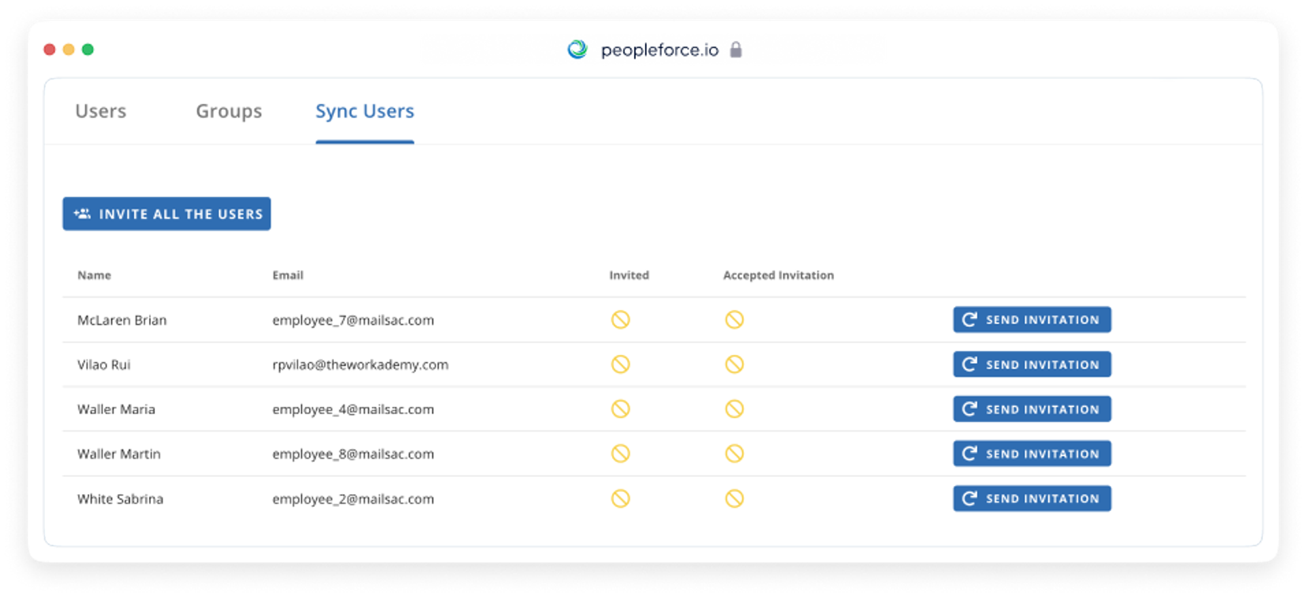Screen dimensions: 1306x598
Task: Click email employee_7@mailsac.com
Action: 353,320
